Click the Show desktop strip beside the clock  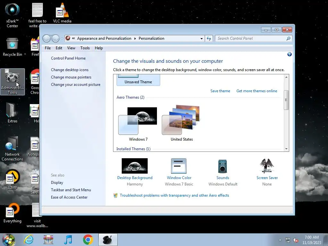pyautogui.click(x=326, y=240)
